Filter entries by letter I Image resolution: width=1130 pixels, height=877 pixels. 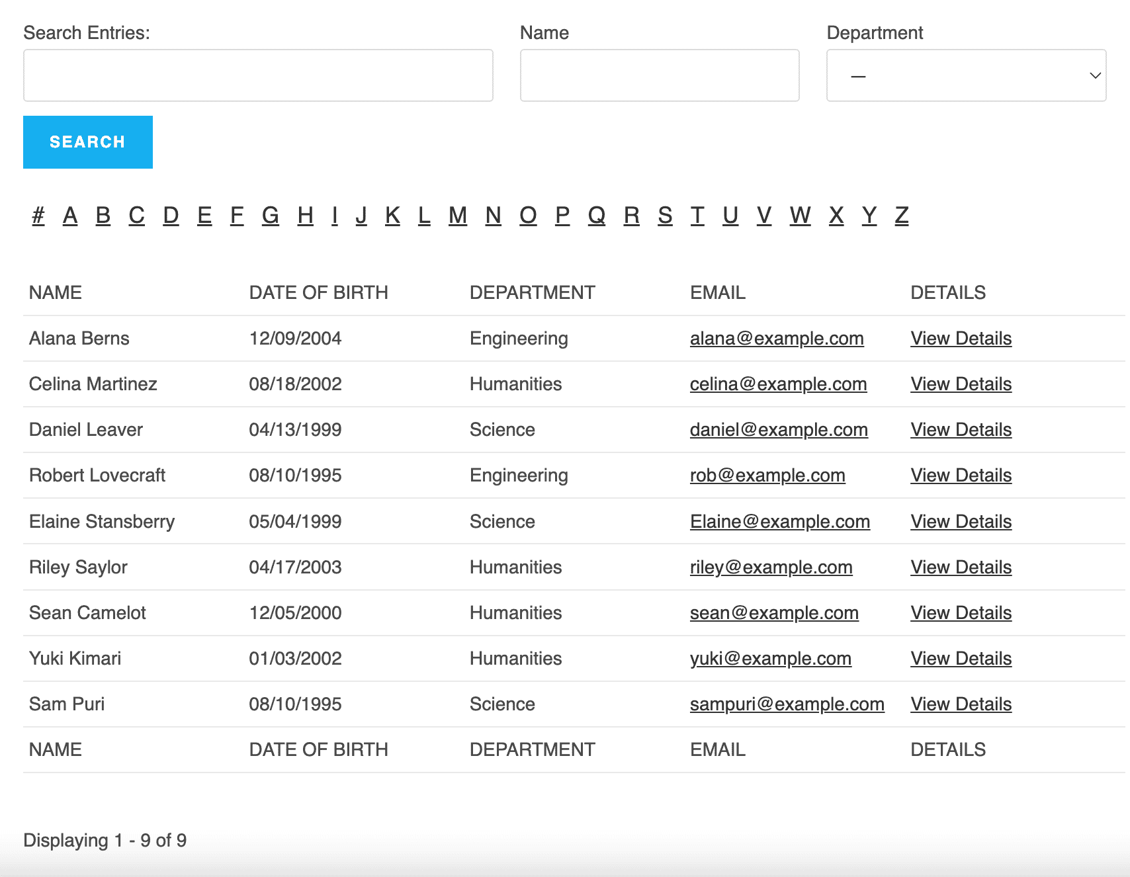tap(335, 216)
